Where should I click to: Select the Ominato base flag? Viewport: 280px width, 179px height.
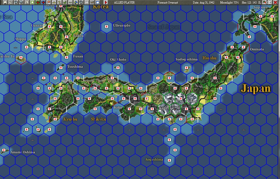click(x=244, y=47)
